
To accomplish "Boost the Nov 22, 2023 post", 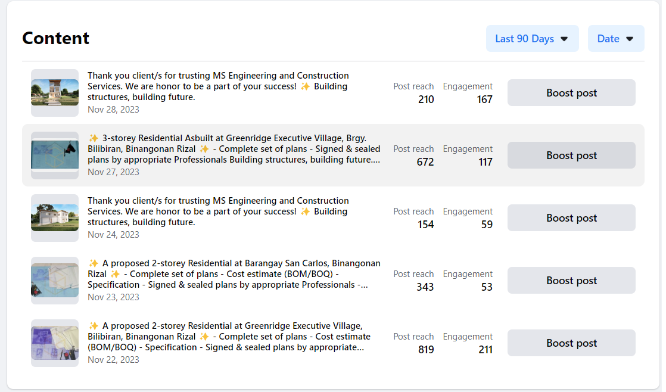I will click(571, 343).
